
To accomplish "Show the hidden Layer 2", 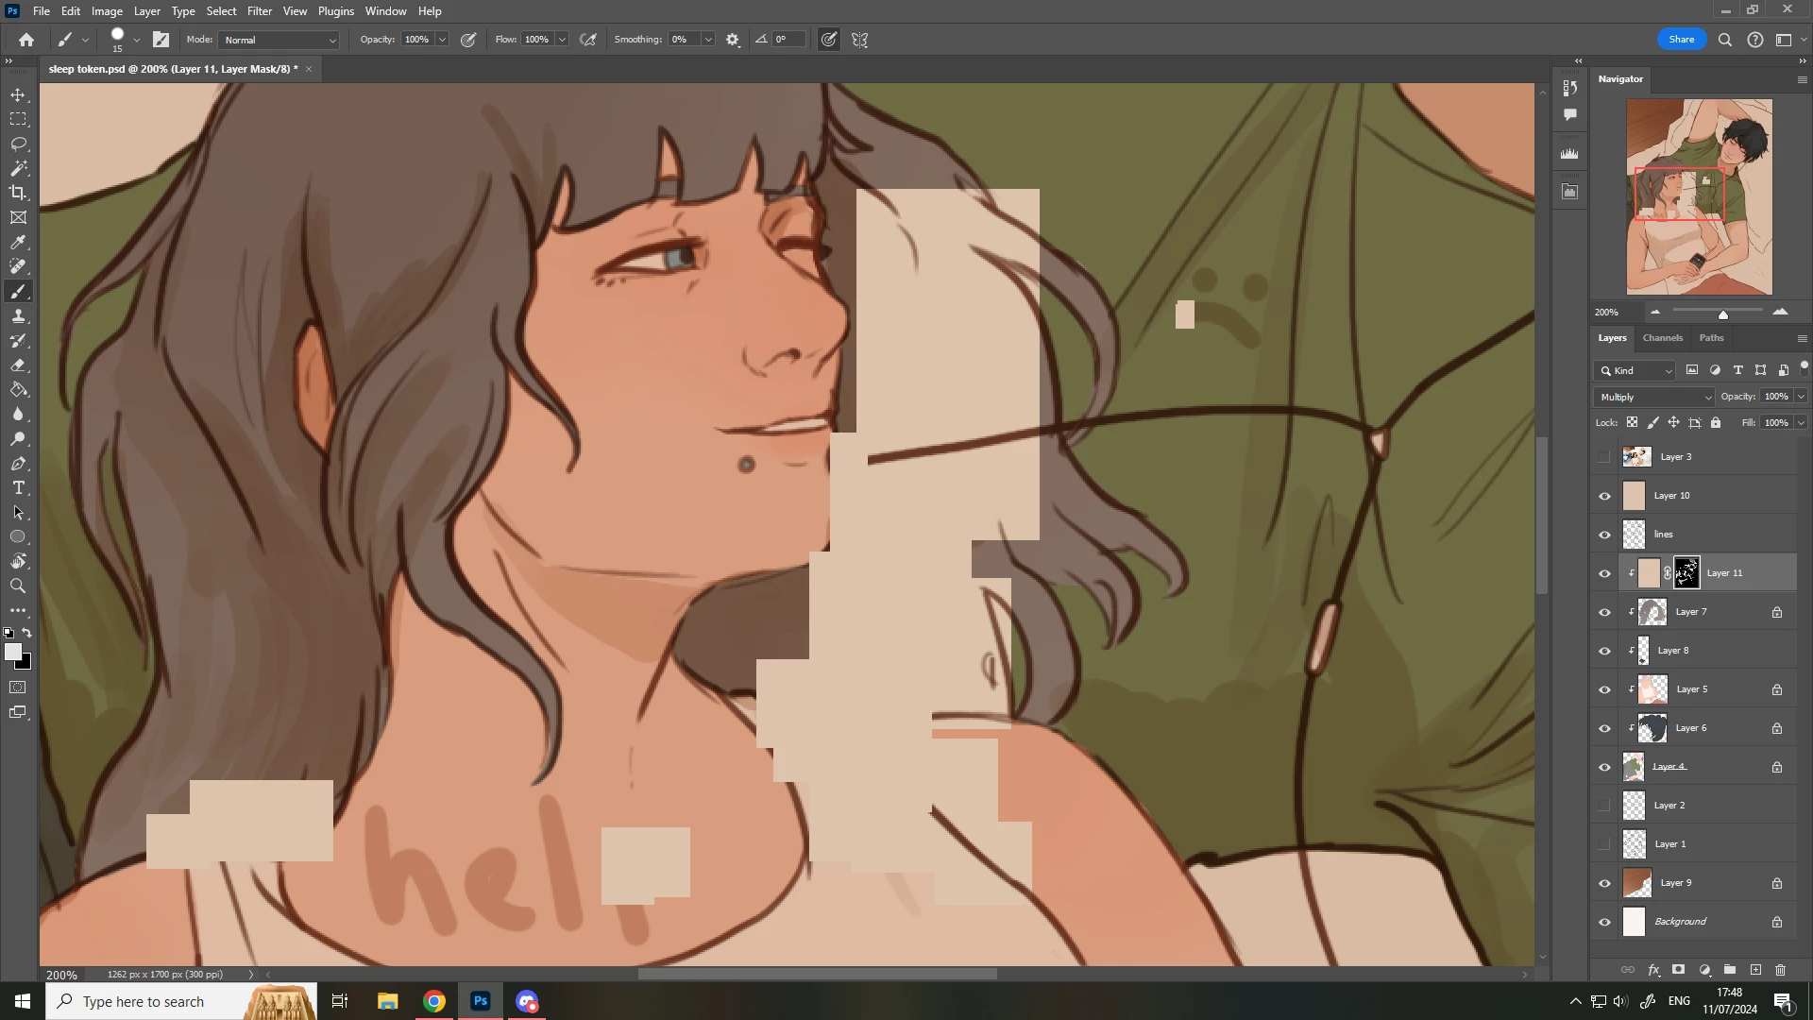I will click(1604, 806).
